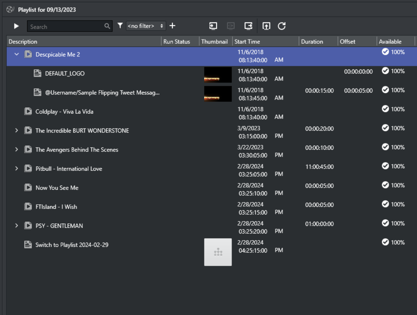Click the magnifier icon in the search box
The height and width of the screenshot is (315, 417).
pos(107,26)
